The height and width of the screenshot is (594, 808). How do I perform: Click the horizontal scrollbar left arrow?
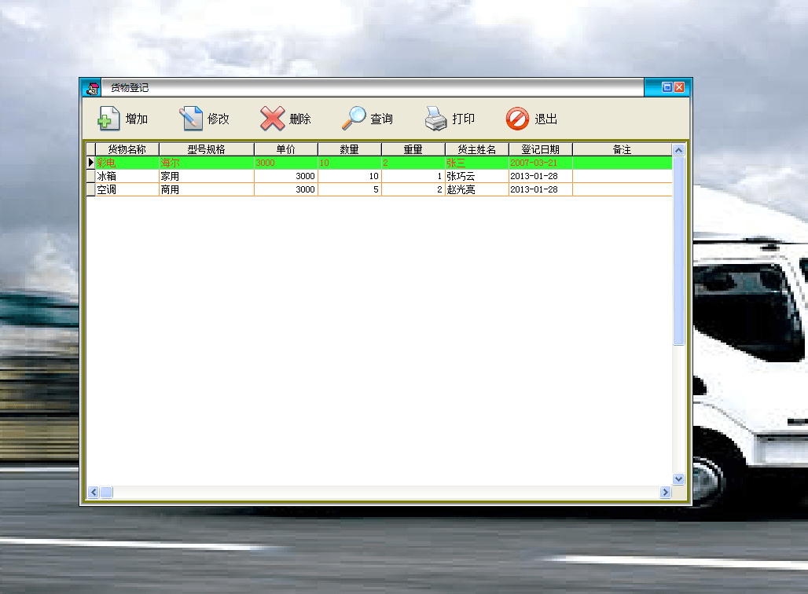coord(94,492)
